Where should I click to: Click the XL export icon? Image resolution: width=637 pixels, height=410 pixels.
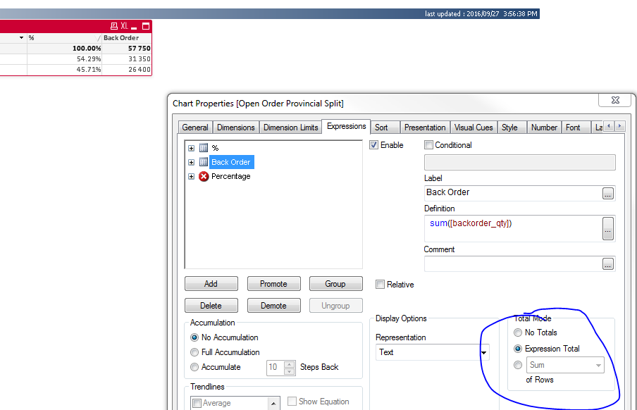[x=124, y=25]
